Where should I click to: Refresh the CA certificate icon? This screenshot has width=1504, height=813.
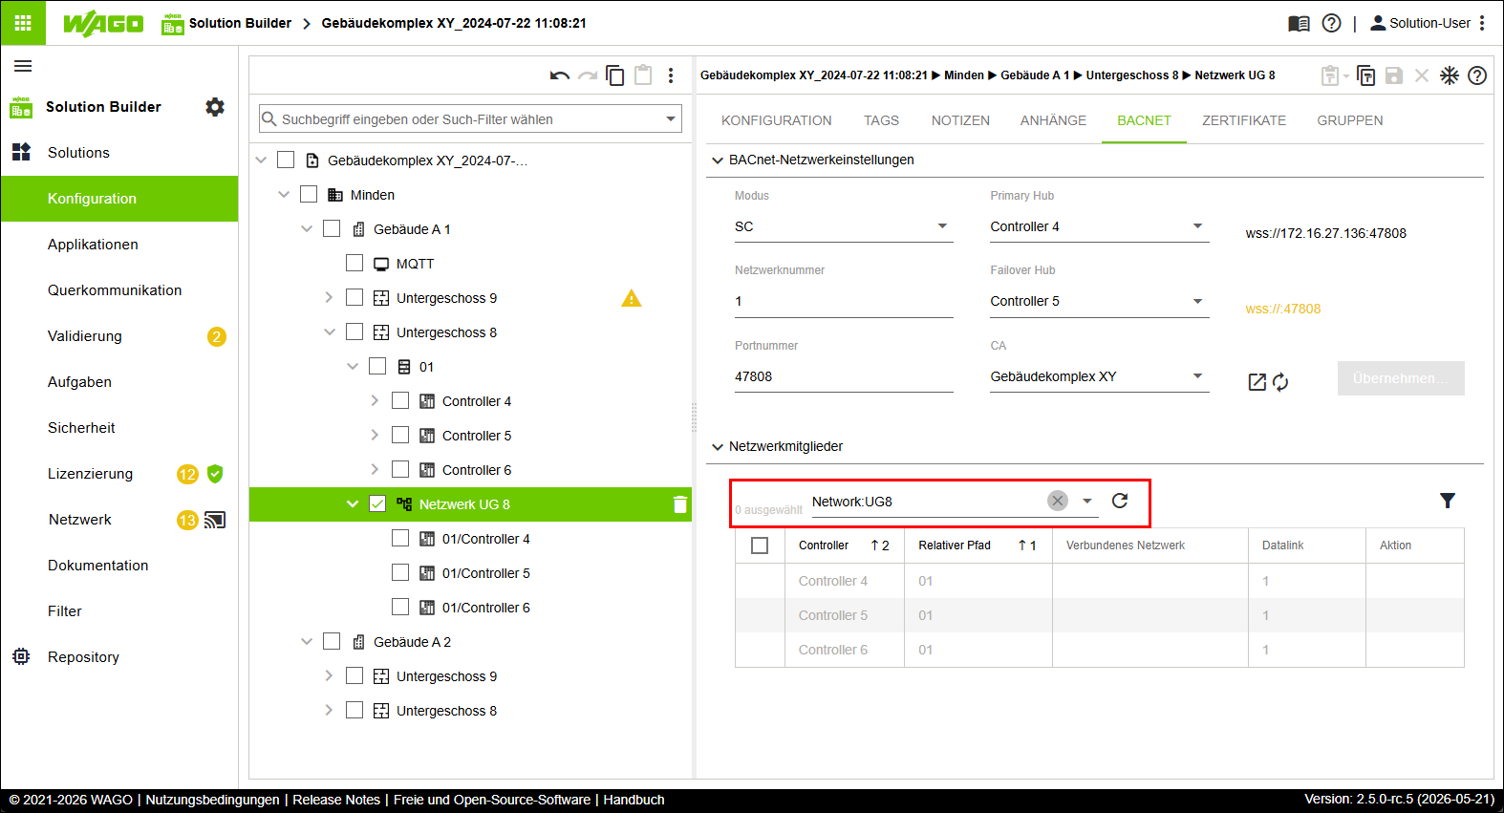click(1280, 382)
